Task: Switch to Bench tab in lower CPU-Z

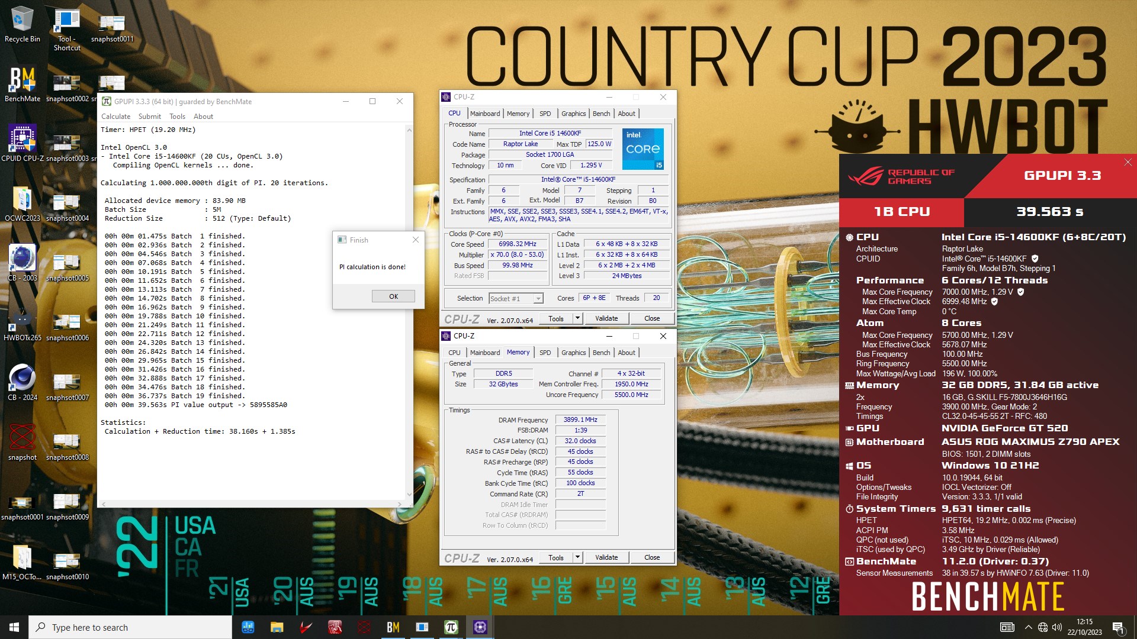Action: point(601,353)
